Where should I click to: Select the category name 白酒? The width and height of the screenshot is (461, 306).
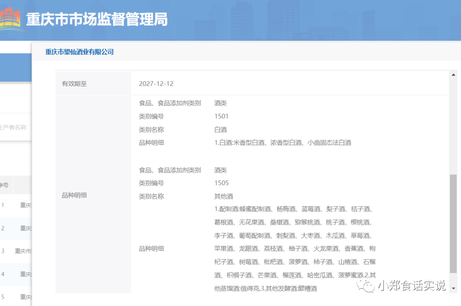[x=221, y=129]
